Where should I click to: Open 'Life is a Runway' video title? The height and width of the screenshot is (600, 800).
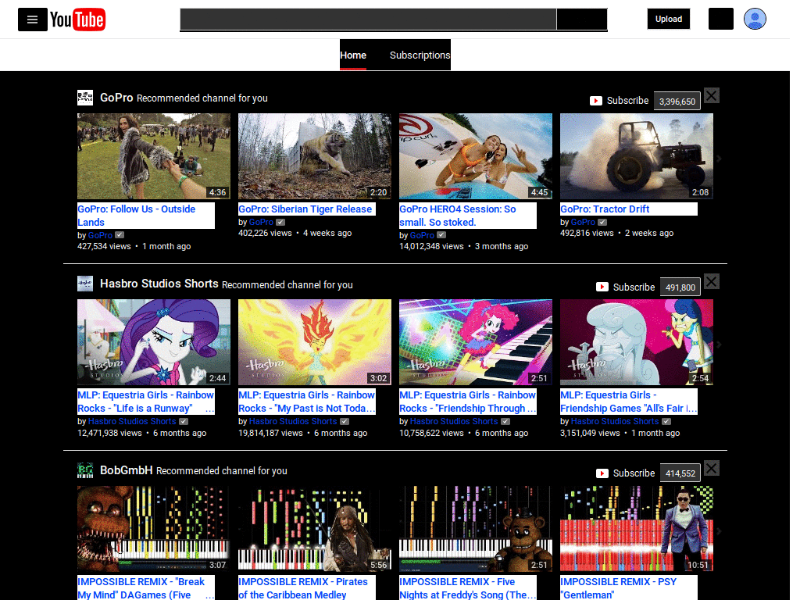(146, 402)
